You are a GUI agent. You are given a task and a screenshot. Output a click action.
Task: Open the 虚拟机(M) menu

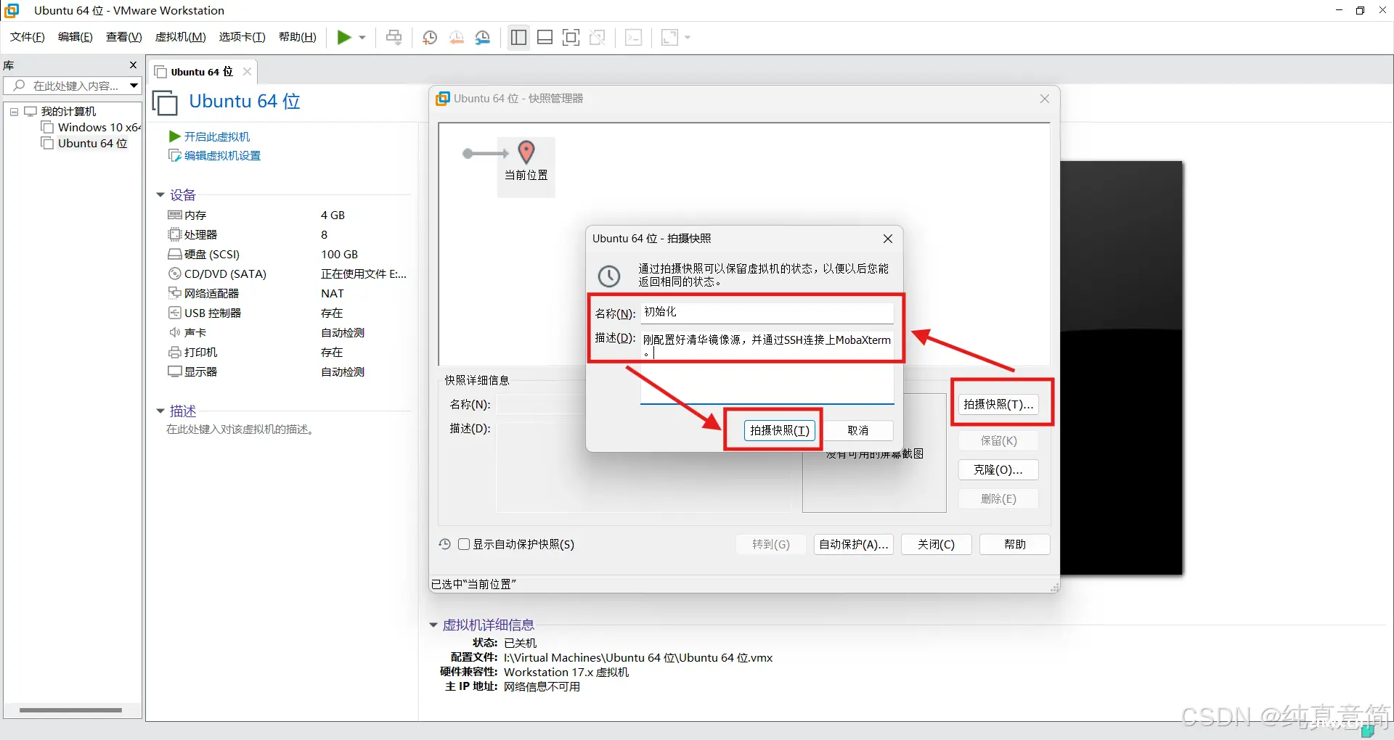(x=181, y=37)
